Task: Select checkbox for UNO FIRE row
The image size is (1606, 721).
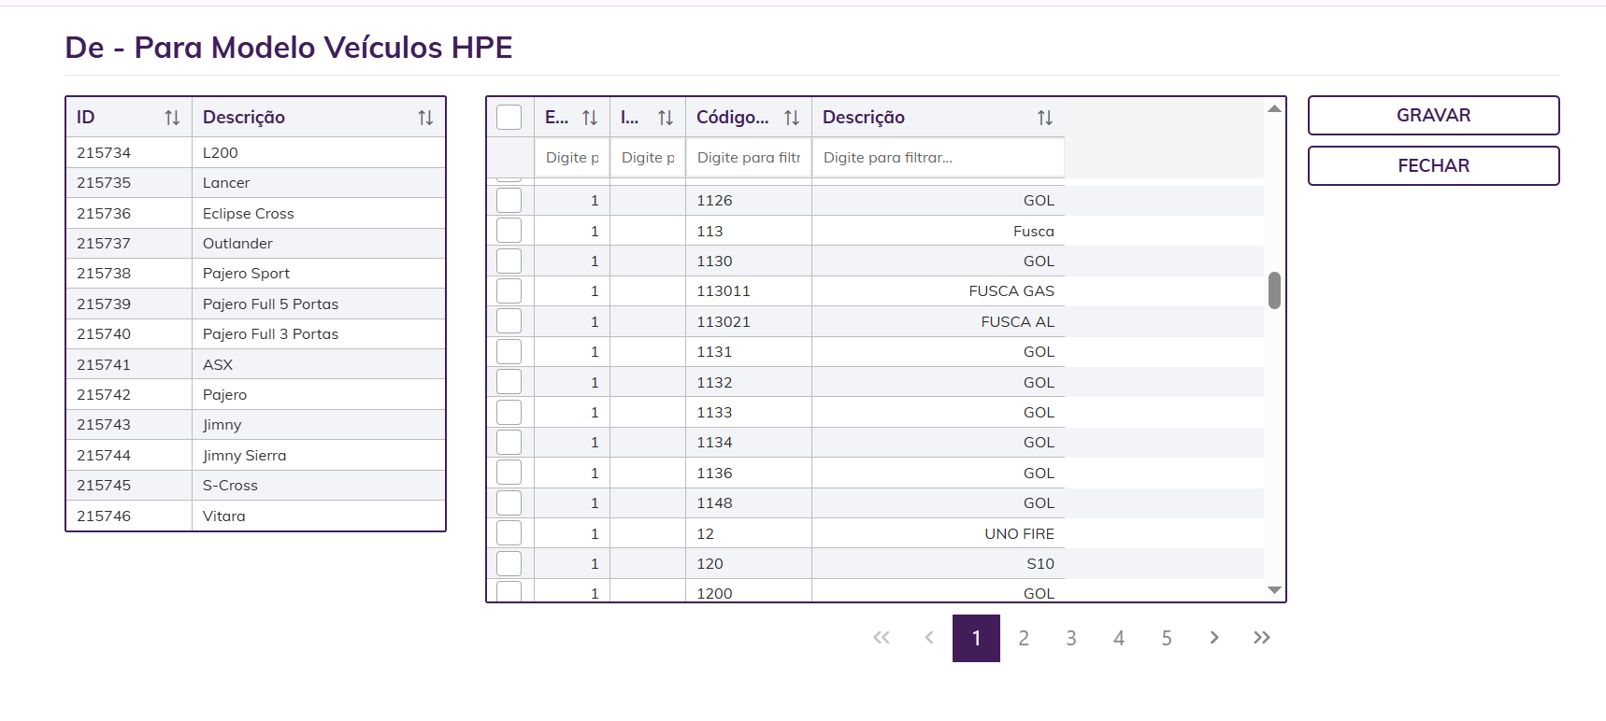Action: tap(509, 533)
